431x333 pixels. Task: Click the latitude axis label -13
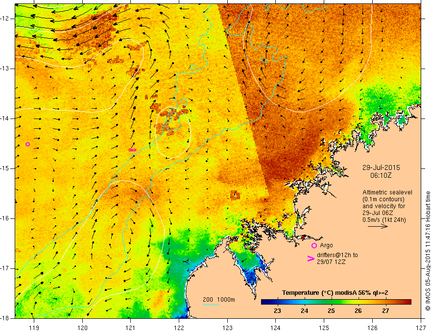(x=5, y=69)
